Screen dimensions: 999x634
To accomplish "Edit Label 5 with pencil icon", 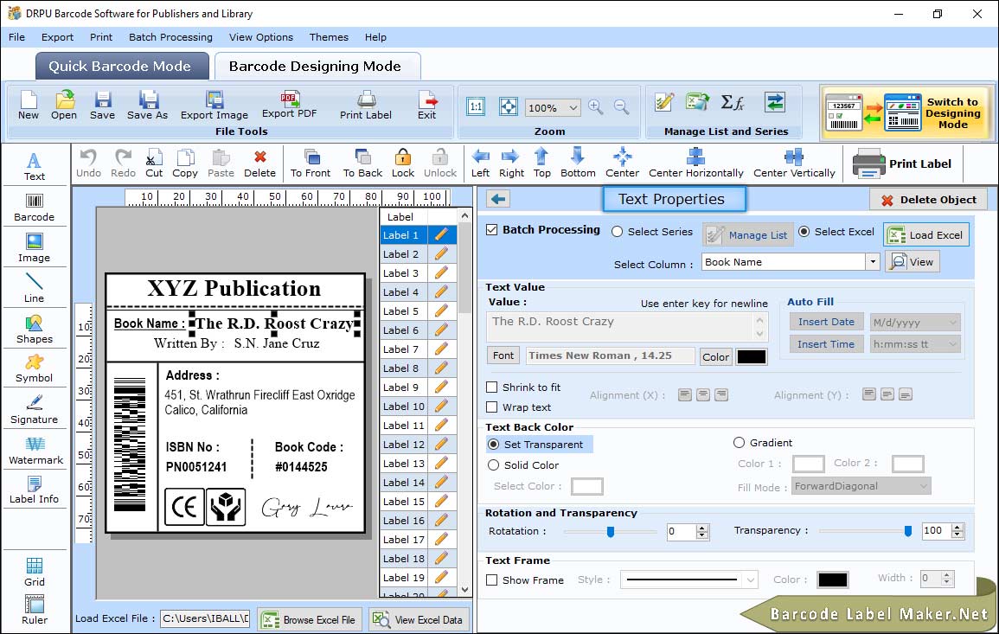I will (441, 311).
